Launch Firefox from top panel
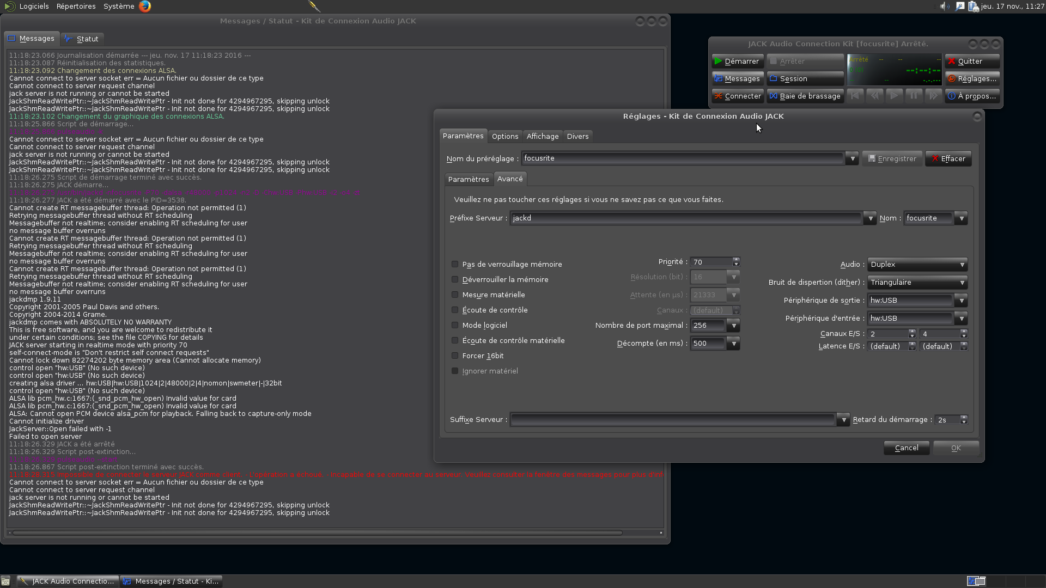Image resolution: width=1046 pixels, height=588 pixels. (x=145, y=6)
